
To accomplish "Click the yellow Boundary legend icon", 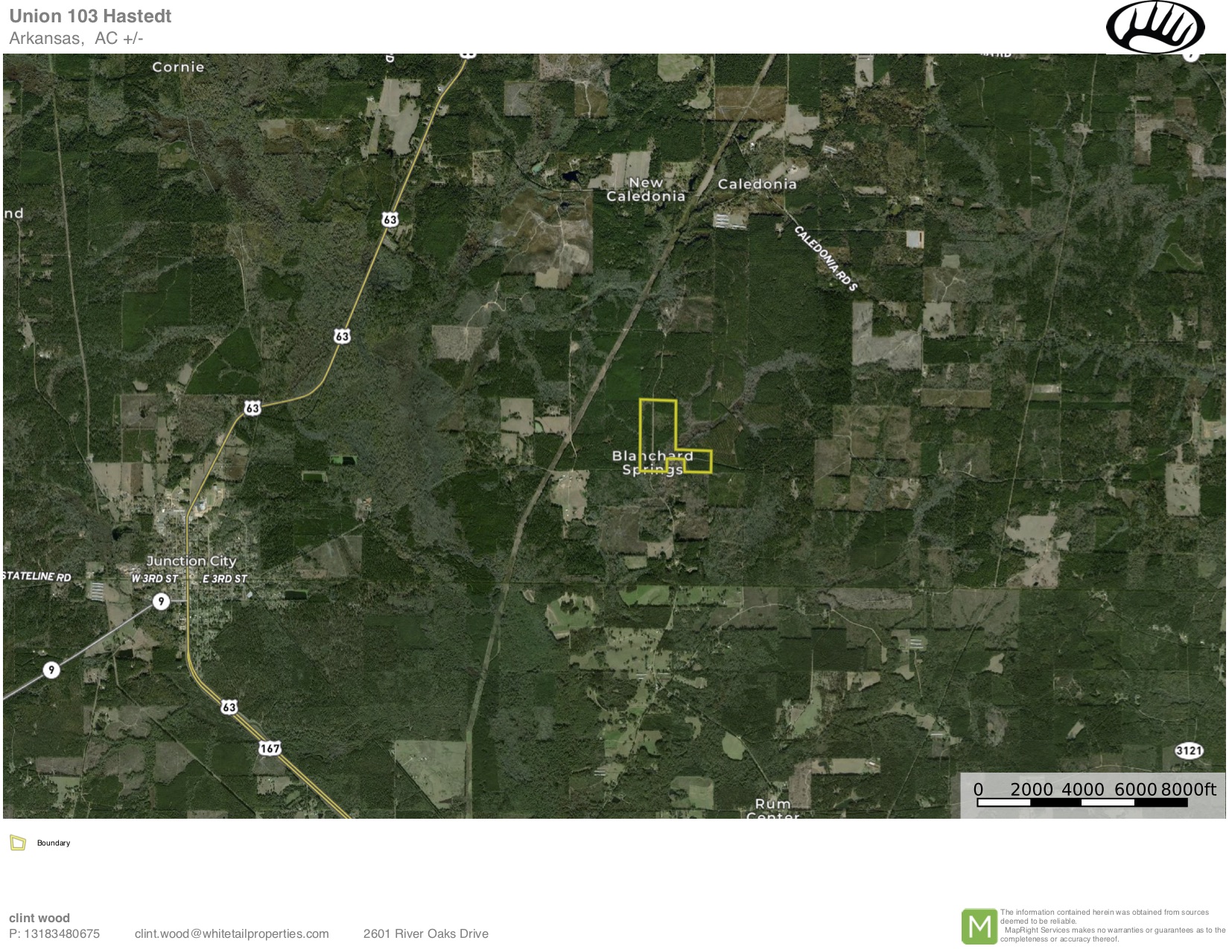I will point(18,843).
